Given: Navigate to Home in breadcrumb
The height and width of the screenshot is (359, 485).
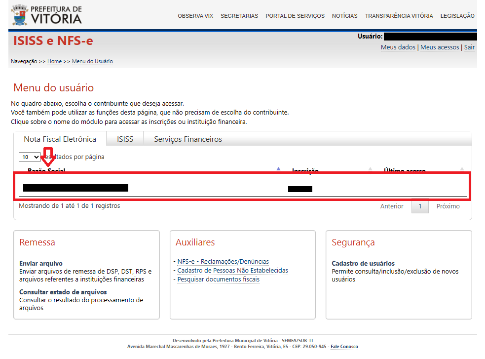Looking at the screenshot, I should click(x=54, y=61).
